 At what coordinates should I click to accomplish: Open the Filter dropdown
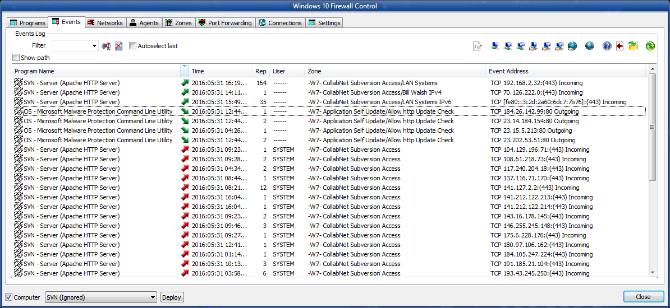pyautogui.click(x=95, y=46)
